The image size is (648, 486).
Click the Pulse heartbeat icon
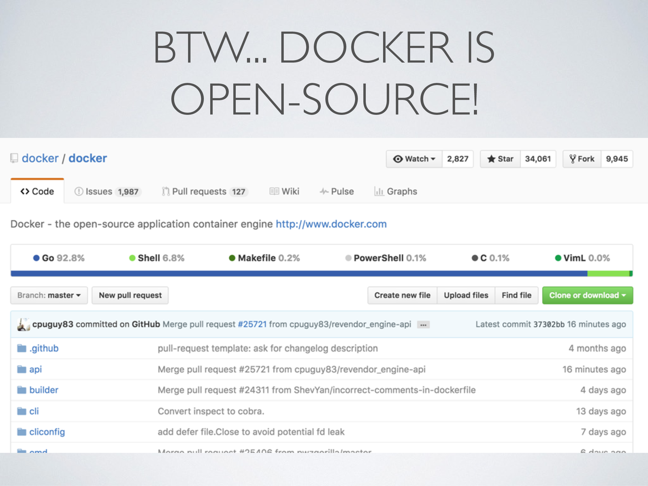(324, 191)
